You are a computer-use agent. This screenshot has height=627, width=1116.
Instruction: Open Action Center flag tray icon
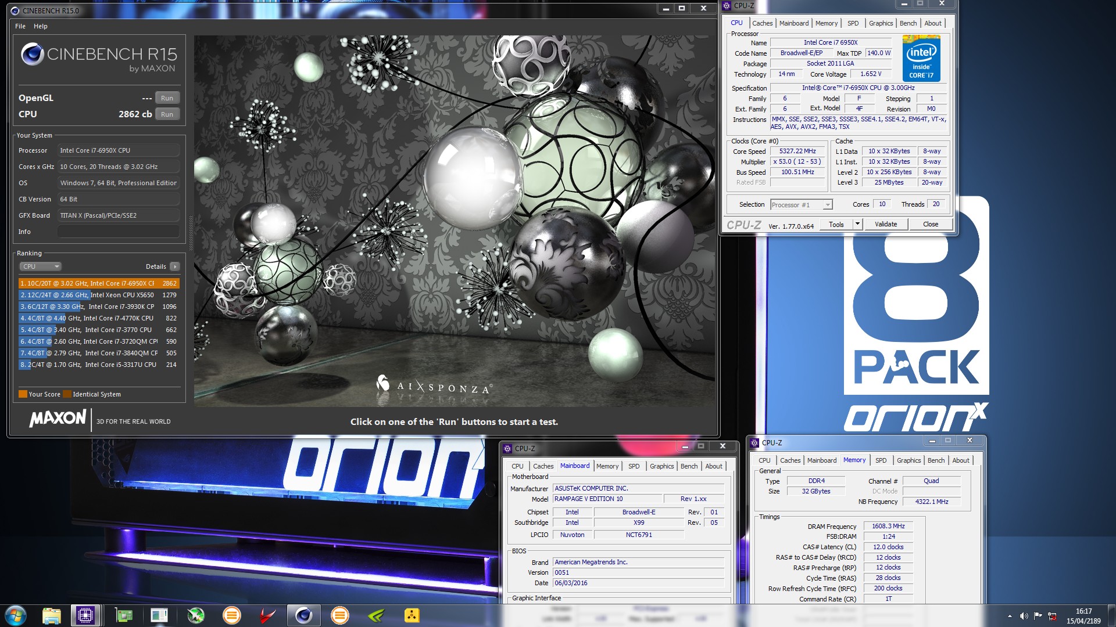click(x=1038, y=616)
